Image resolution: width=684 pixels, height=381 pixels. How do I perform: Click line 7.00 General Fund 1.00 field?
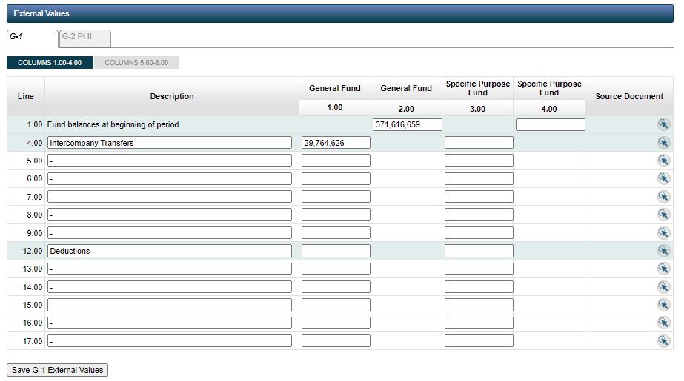(x=336, y=196)
